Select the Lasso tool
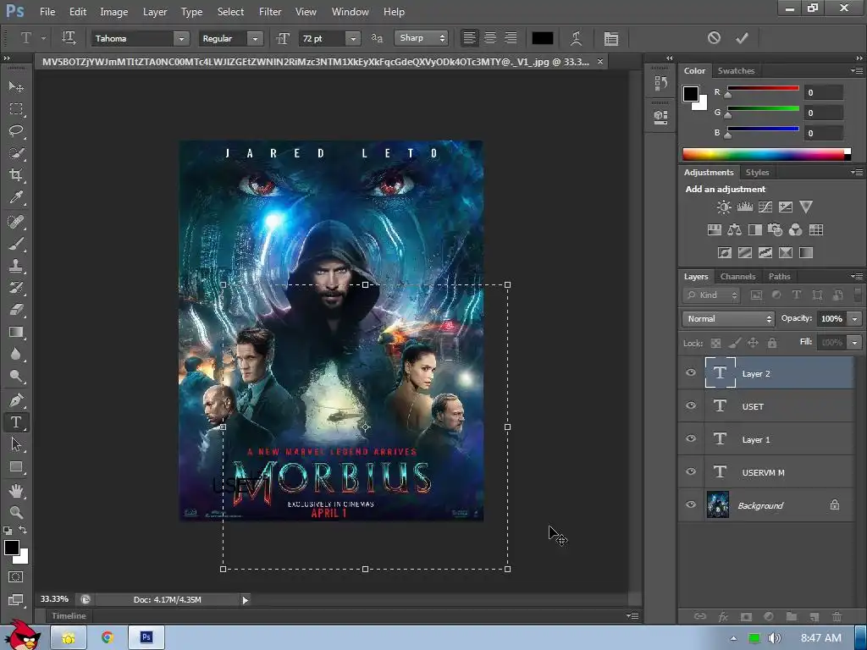Viewport: 867px width, 650px height. coord(16,131)
